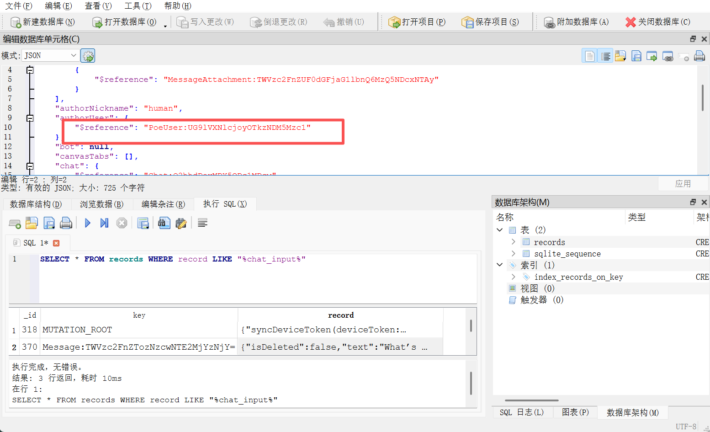710x432 pixels.
Task: Float the 编辑数据库单元格 cell editor panel
Action: coord(693,39)
